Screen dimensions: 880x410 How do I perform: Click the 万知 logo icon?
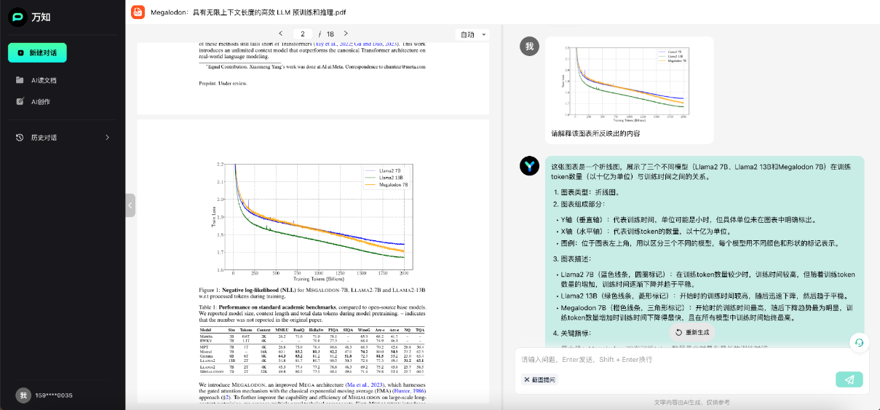[18, 17]
